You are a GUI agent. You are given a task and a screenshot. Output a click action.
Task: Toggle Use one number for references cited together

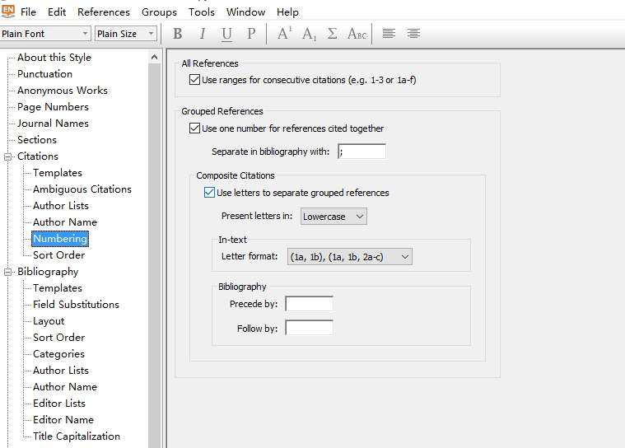[x=194, y=128]
